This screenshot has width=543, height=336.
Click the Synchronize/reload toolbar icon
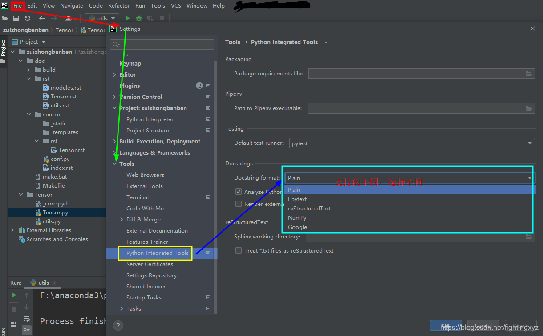[x=28, y=18]
